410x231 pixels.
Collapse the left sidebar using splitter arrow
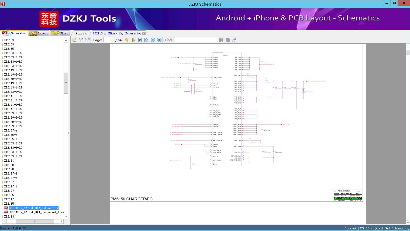(69, 133)
